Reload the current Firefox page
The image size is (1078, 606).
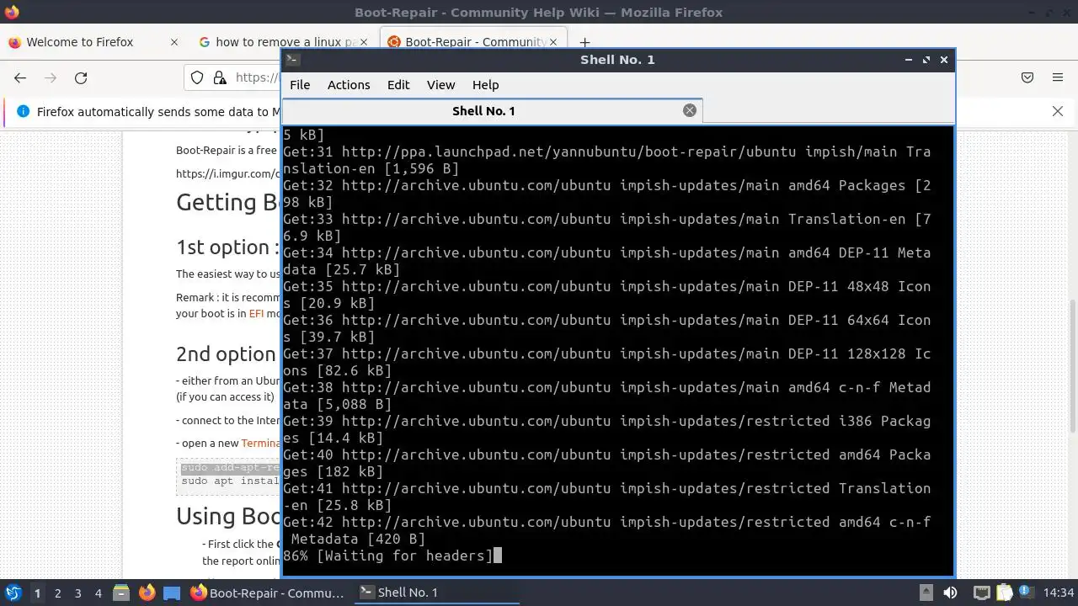tap(81, 77)
